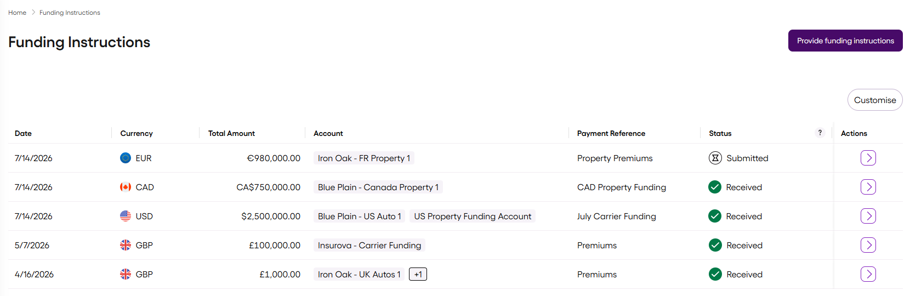Viewport: 910px width, 296px height.
Task: Click the Canadian flag icon
Action: coord(126,187)
